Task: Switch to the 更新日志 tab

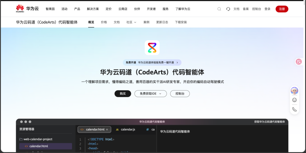Action: (x=162, y=22)
